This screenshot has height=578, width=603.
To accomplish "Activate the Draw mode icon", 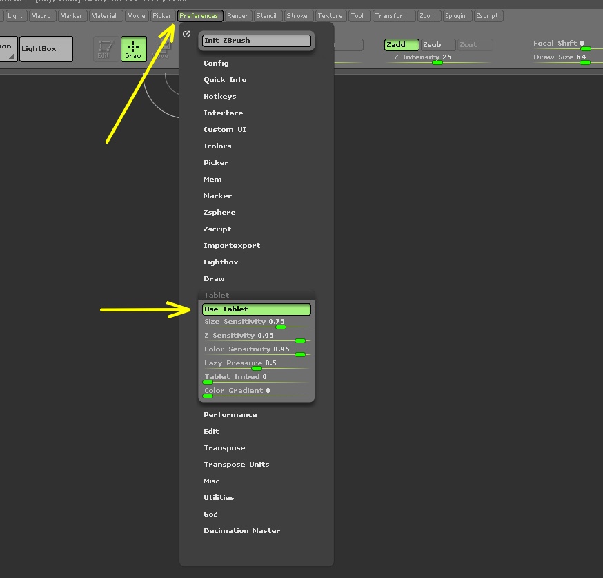I will coord(133,49).
